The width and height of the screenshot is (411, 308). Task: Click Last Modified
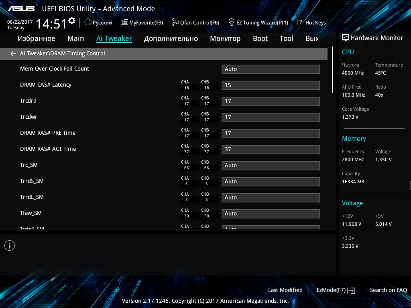(x=285, y=290)
